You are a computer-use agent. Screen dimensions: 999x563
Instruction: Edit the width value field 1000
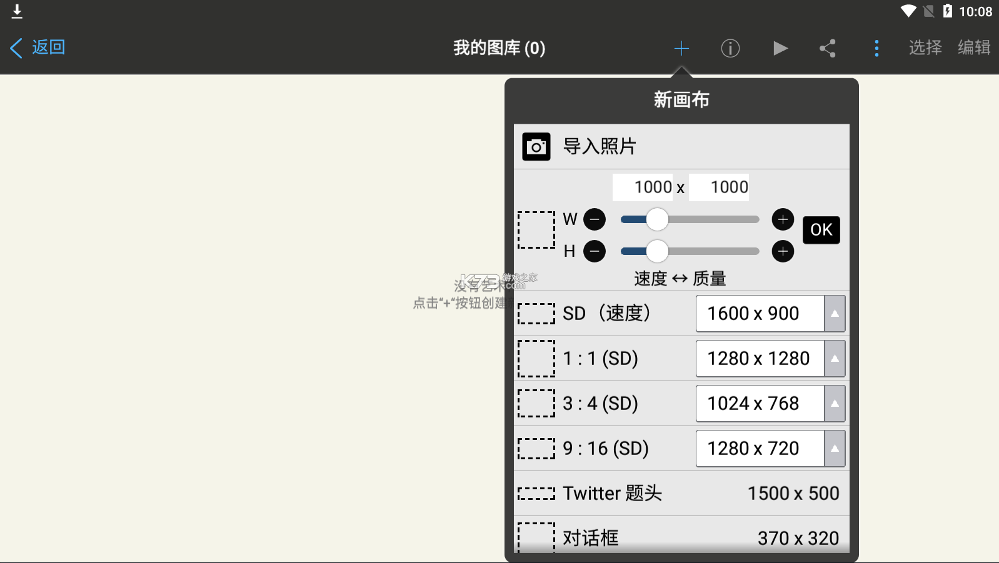643,187
